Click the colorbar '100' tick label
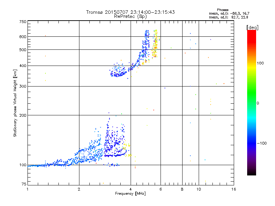Viewport: 275px width, 206px height. point(260,63)
